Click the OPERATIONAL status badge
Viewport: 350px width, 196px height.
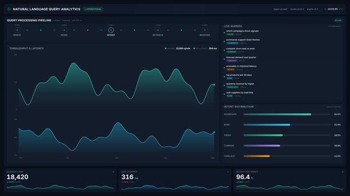(x=93, y=9)
